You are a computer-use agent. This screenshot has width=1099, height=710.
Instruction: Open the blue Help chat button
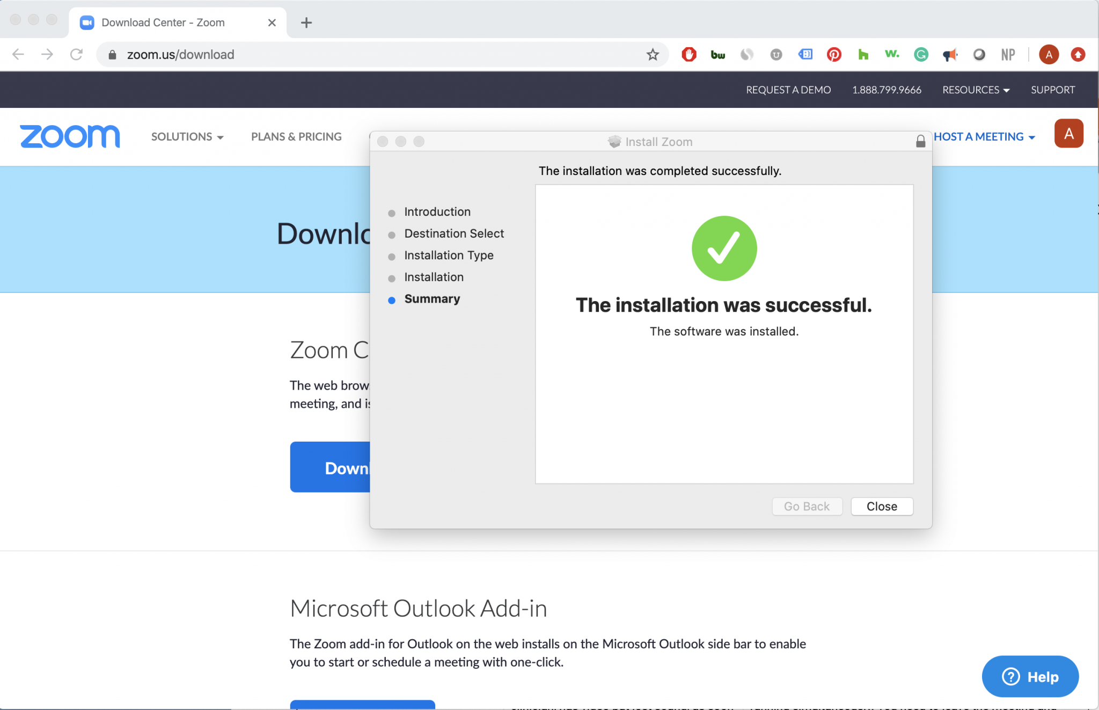point(1030,677)
